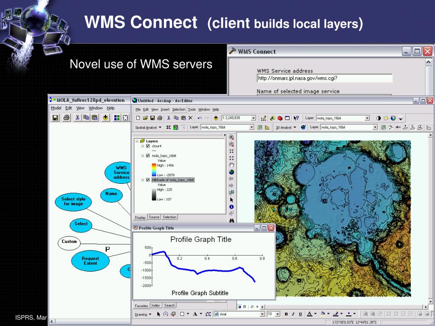Open the font size dropdown
The width and height of the screenshot is (435, 326).
coord(278,314)
